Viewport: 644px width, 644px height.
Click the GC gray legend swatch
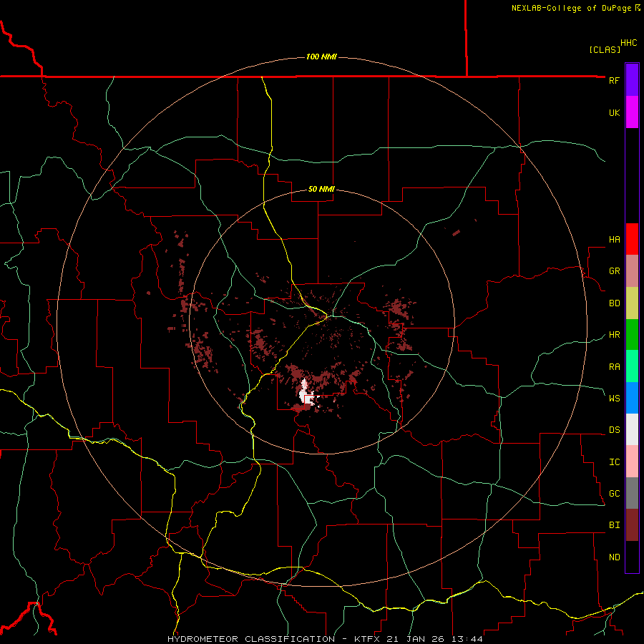pyautogui.click(x=632, y=493)
